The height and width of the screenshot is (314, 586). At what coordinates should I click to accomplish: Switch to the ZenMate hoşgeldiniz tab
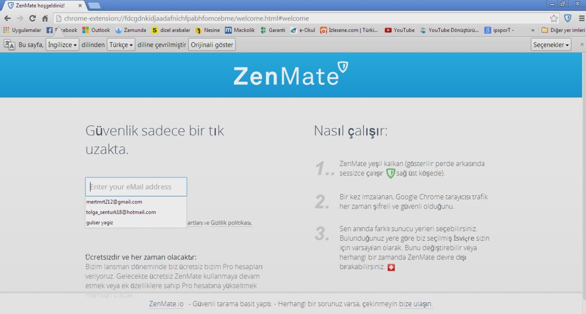pyautogui.click(x=44, y=5)
